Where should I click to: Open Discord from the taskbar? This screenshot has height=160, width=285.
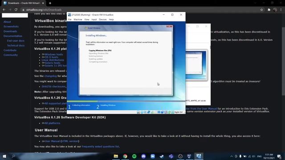[143, 156]
